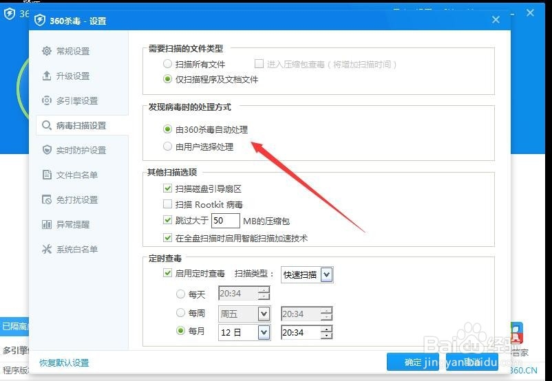Open 系统白名单 page

pyautogui.click(x=77, y=250)
